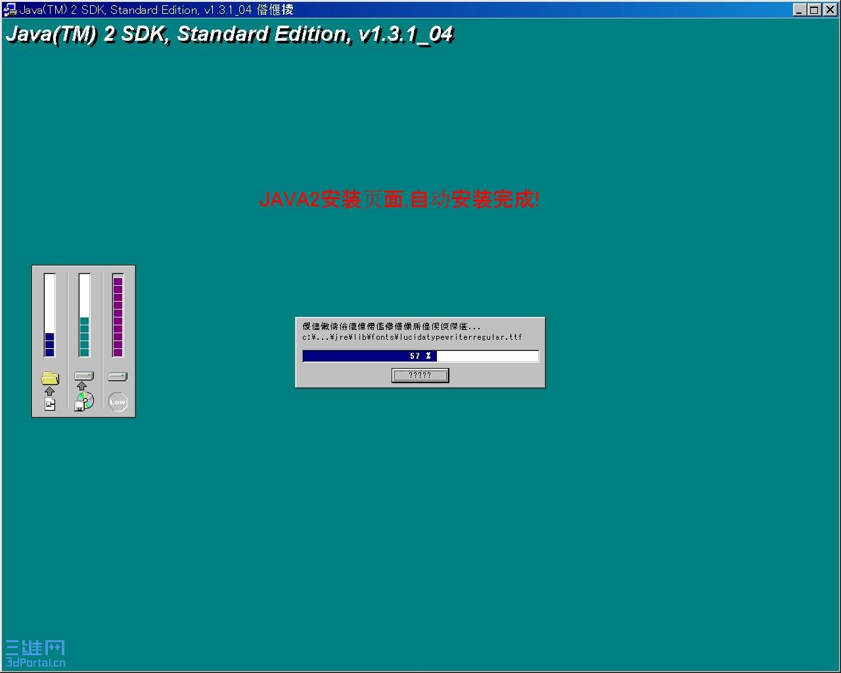Click the teal gauge above the CD icon

pos(84,315)
